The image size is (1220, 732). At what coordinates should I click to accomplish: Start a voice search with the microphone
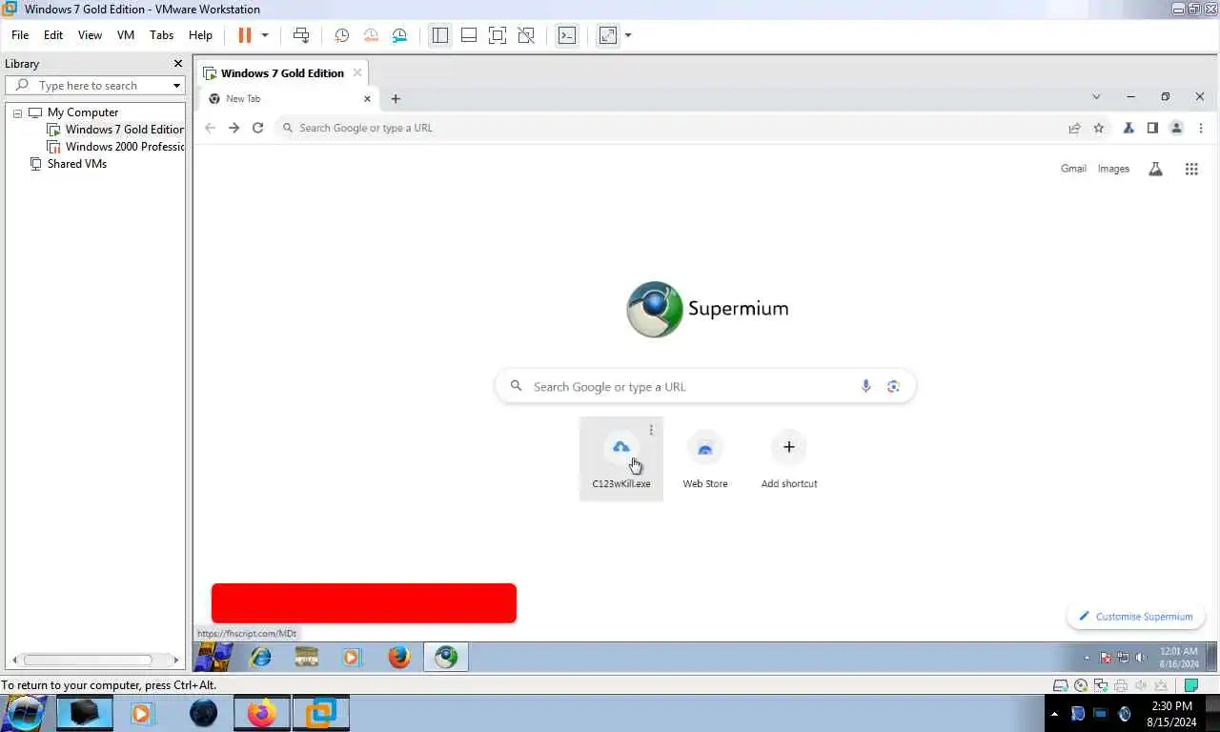click(x=865, y=386)
